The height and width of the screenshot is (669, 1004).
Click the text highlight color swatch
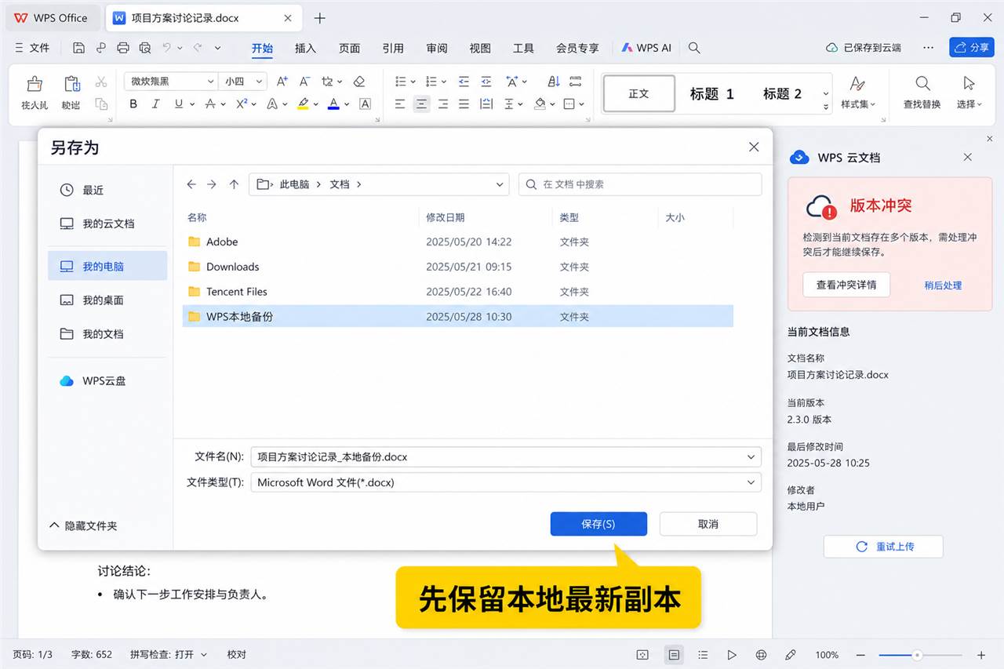coord(303,104)
